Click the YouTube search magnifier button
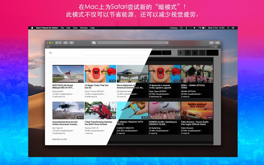 tap(167, 53)
